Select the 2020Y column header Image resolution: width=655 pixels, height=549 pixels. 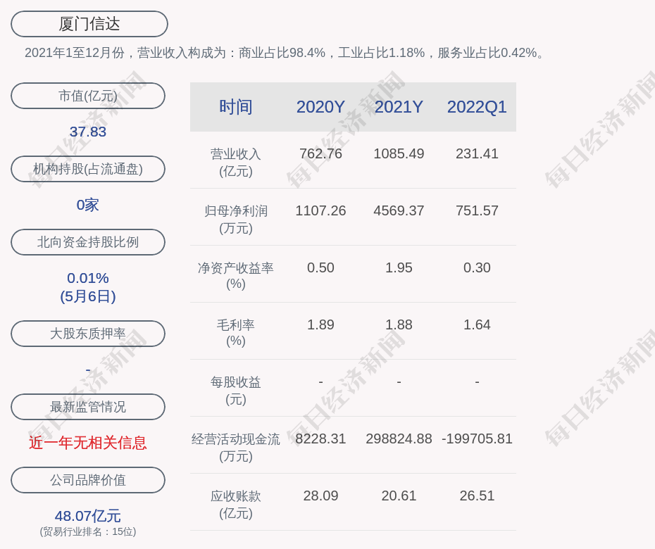[320, 107]
